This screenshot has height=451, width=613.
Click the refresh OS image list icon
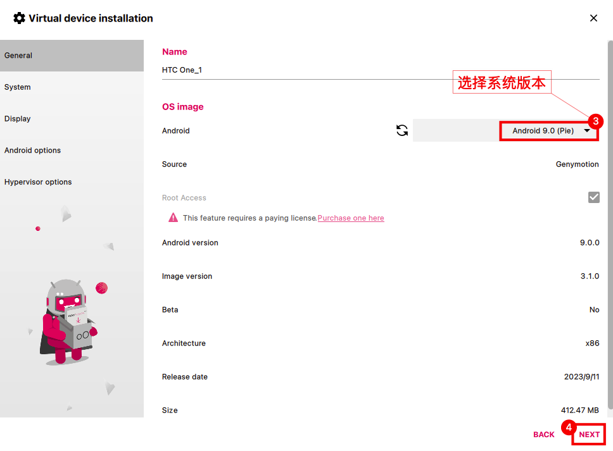tap(402, 130)
